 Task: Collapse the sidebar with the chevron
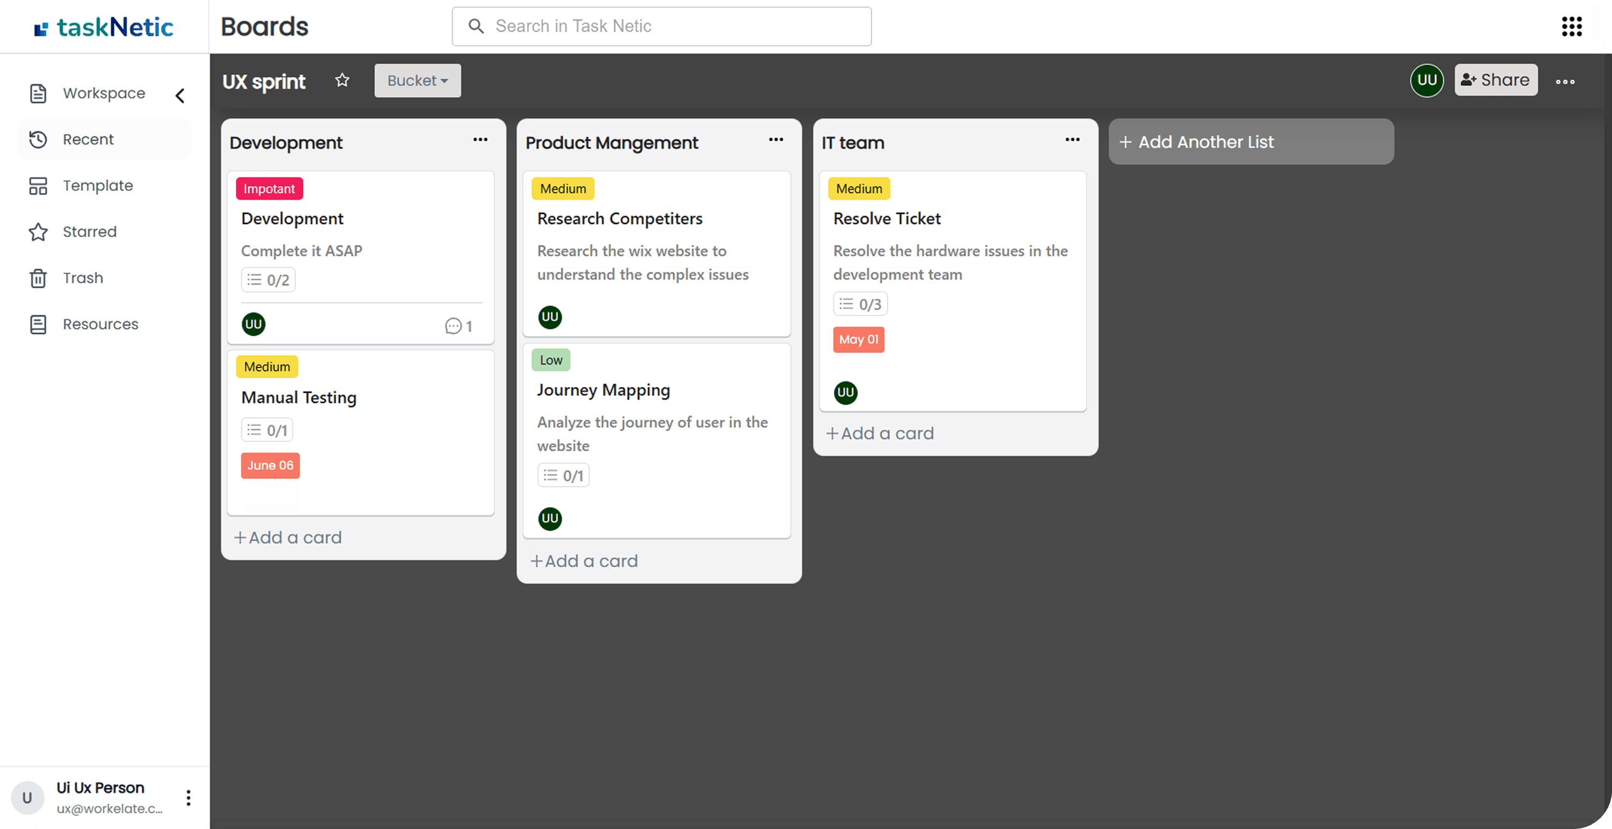click(x=180, y=95)
